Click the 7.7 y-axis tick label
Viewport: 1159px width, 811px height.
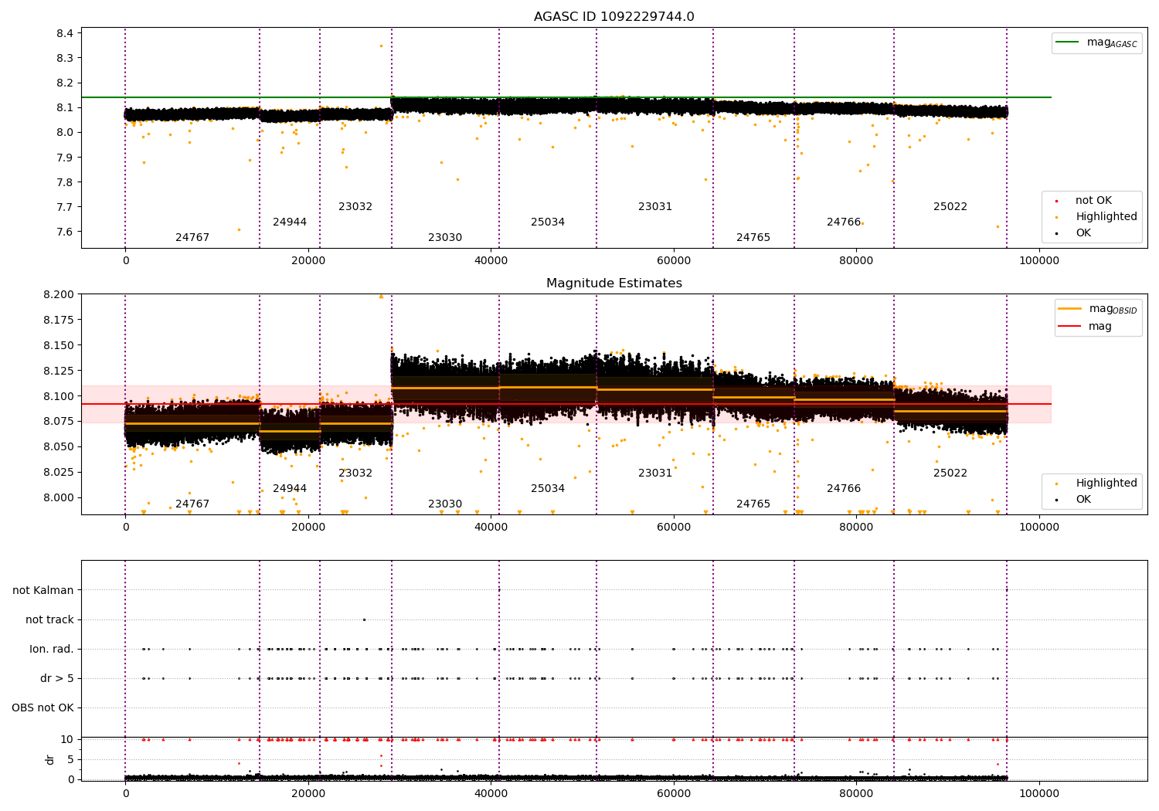click(x=65, y=207)
